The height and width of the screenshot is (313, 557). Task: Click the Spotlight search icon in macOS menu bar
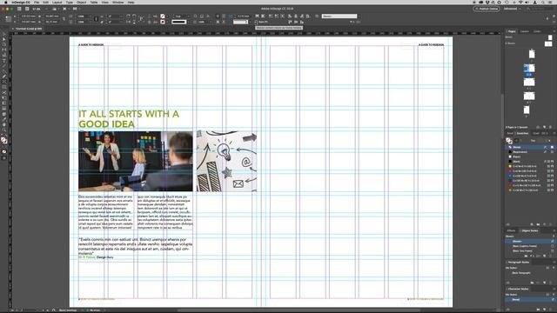pyautogui.click(x=543, y=2)
